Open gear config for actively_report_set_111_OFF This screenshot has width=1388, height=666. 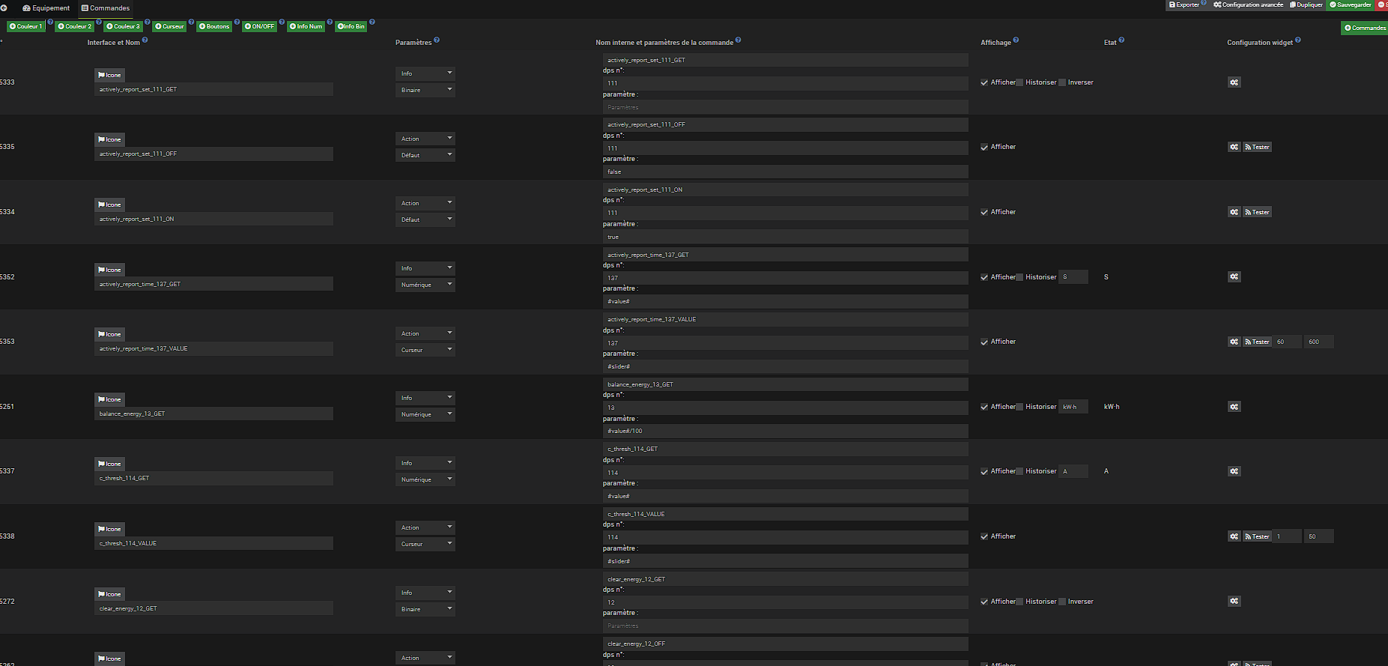1234,147
